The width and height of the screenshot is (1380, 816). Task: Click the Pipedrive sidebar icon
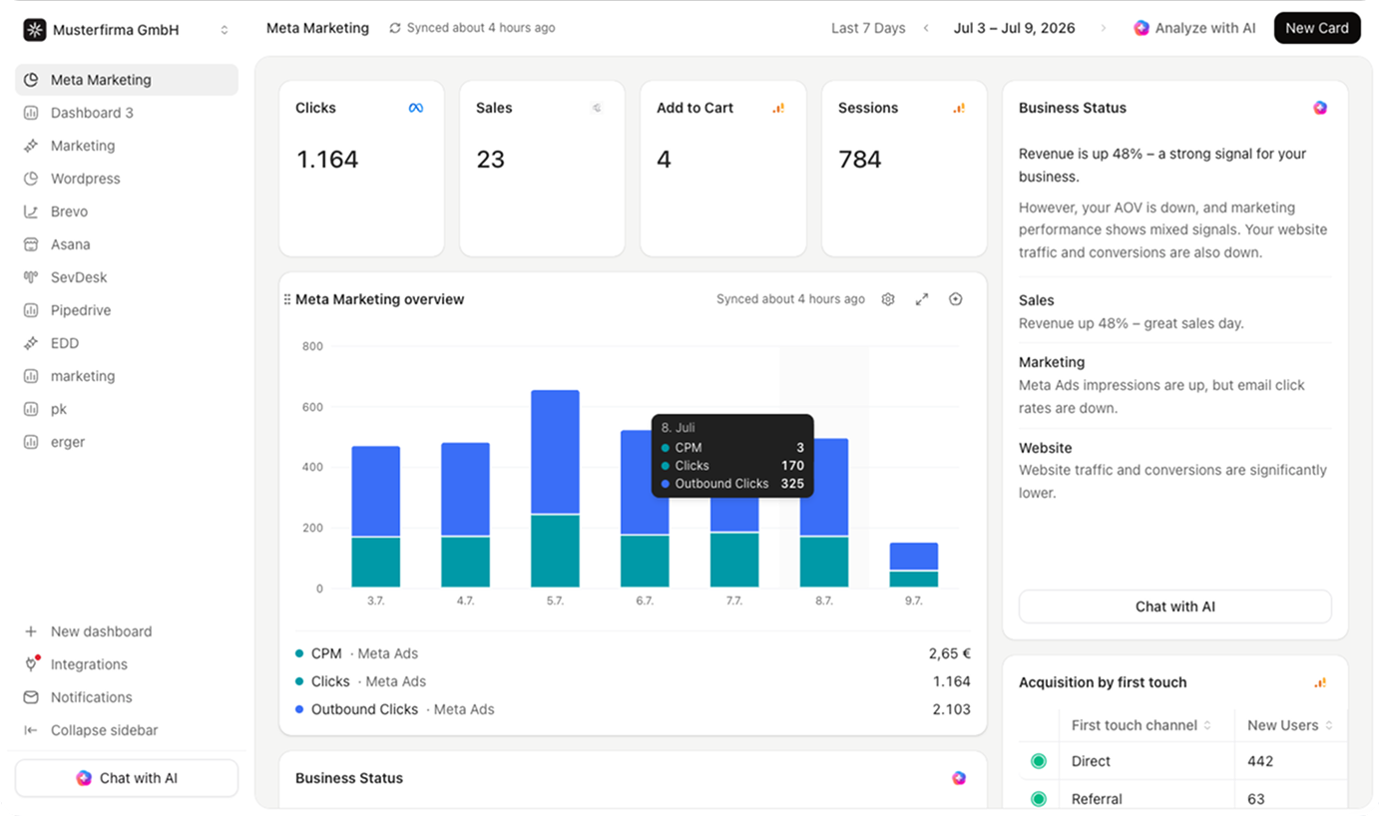pos(31,310)
